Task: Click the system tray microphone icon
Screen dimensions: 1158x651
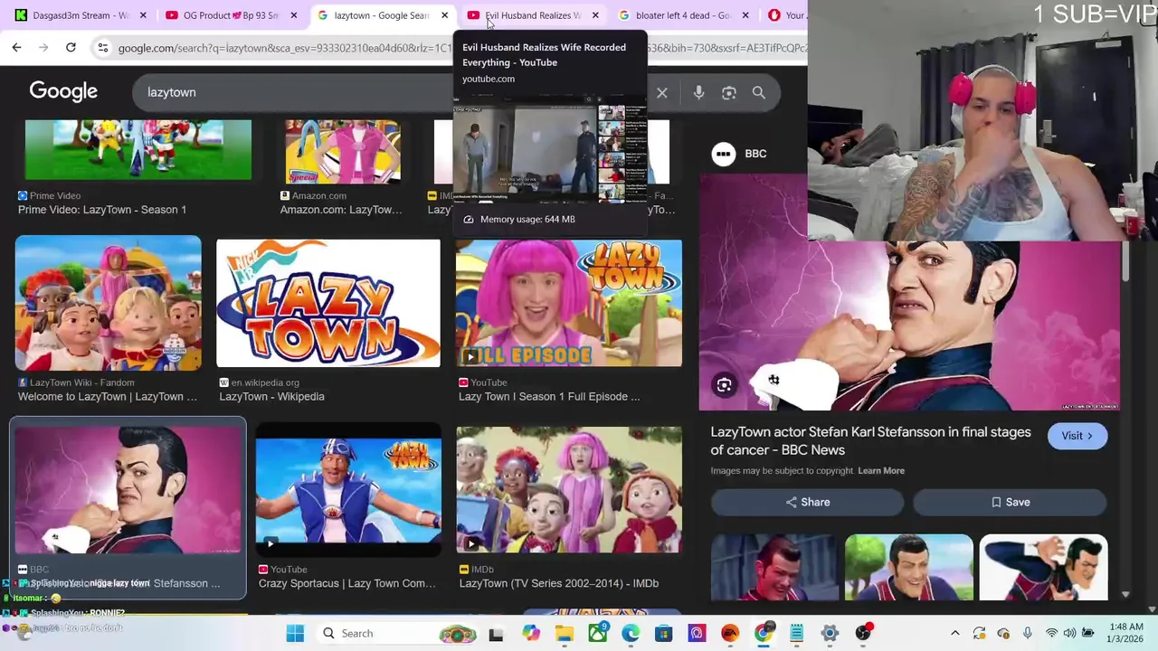Action: click(x=1028, y=633)
